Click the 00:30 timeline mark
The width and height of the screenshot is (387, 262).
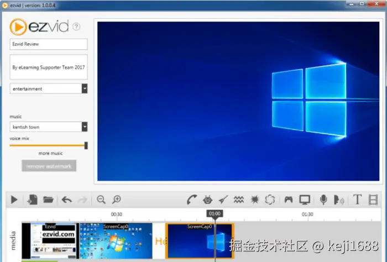tap(117, 214)
